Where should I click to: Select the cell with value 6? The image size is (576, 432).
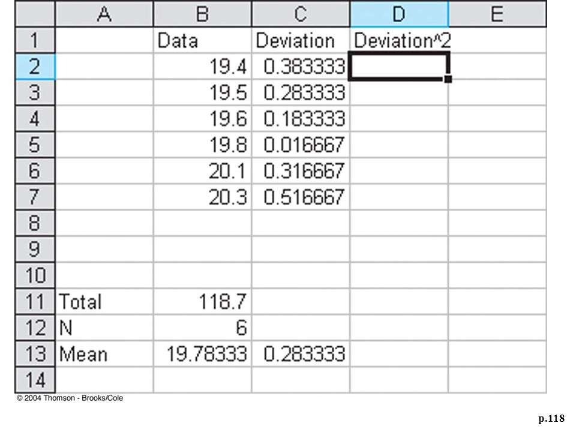tap(202, 328)
